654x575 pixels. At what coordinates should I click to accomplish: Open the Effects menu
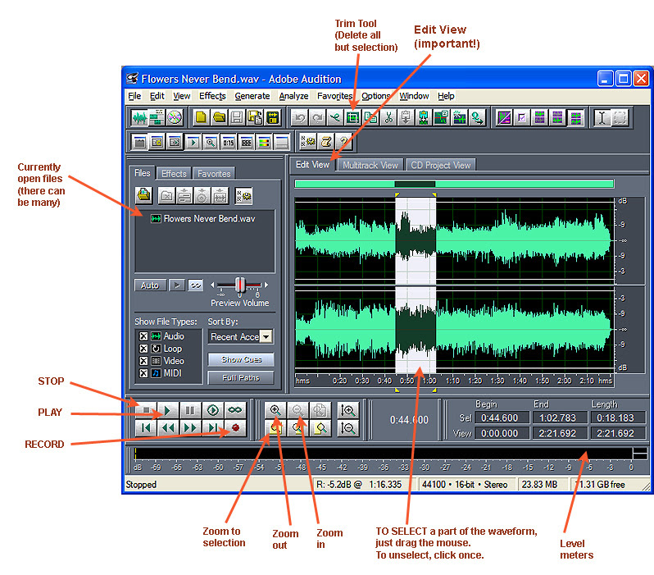pyautogui.click(x=212, y=96)
